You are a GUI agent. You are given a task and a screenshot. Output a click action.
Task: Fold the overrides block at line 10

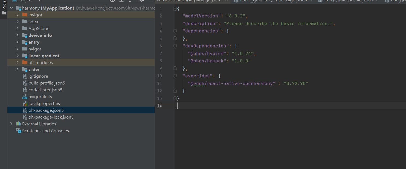point(175,76)
